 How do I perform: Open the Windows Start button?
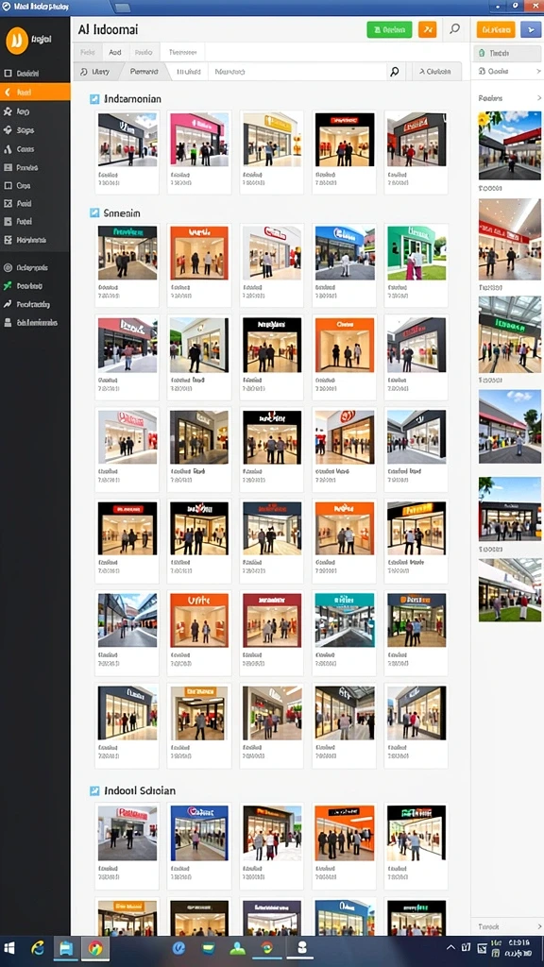coord(9,948)
